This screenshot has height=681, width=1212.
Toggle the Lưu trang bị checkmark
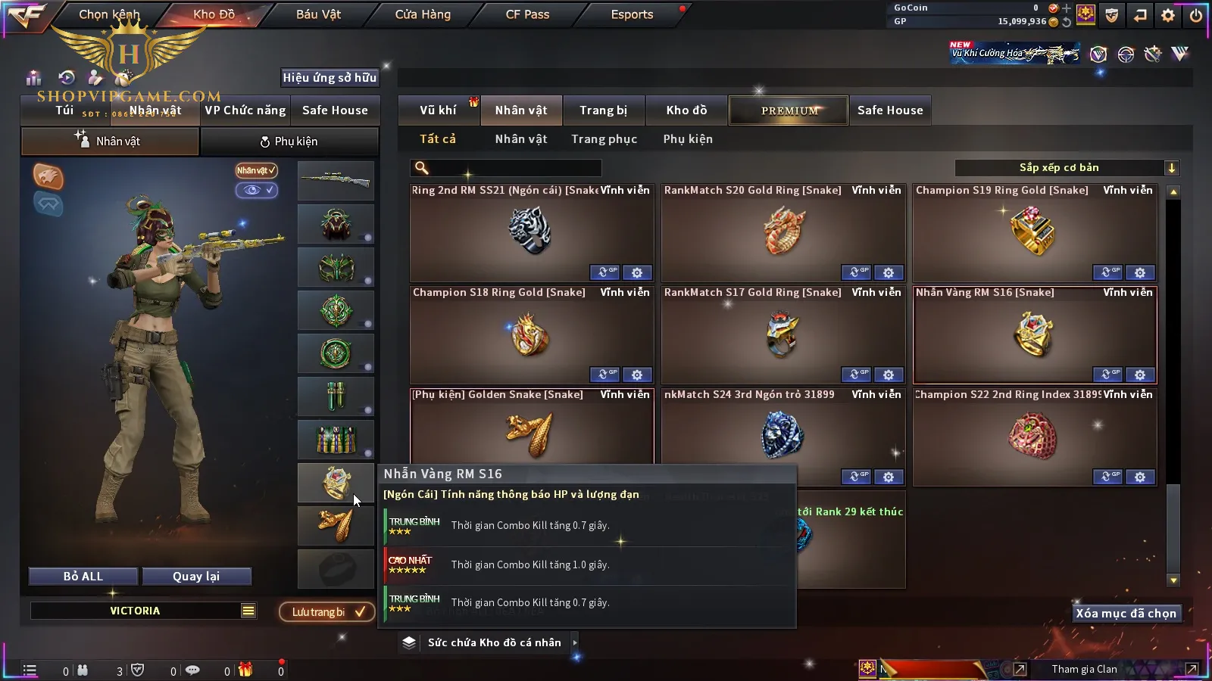(361, 611)
